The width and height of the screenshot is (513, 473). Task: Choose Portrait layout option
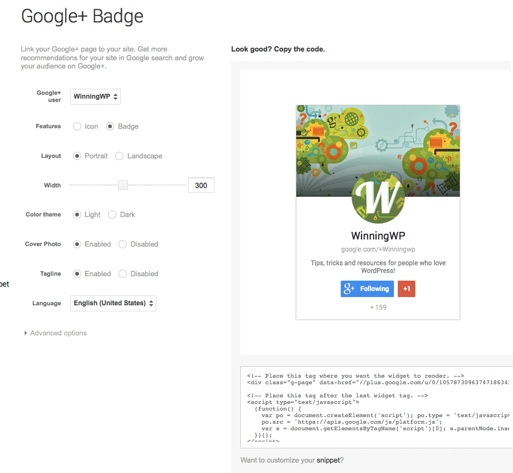tap(77, 156)
